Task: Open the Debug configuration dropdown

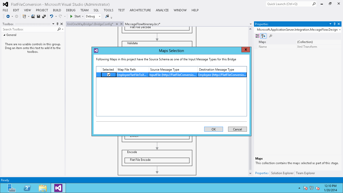Action: (x=100, y=16)
